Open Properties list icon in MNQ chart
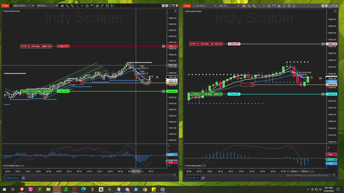The height and width of the screenshot is (193, 344). coord(112,6)
